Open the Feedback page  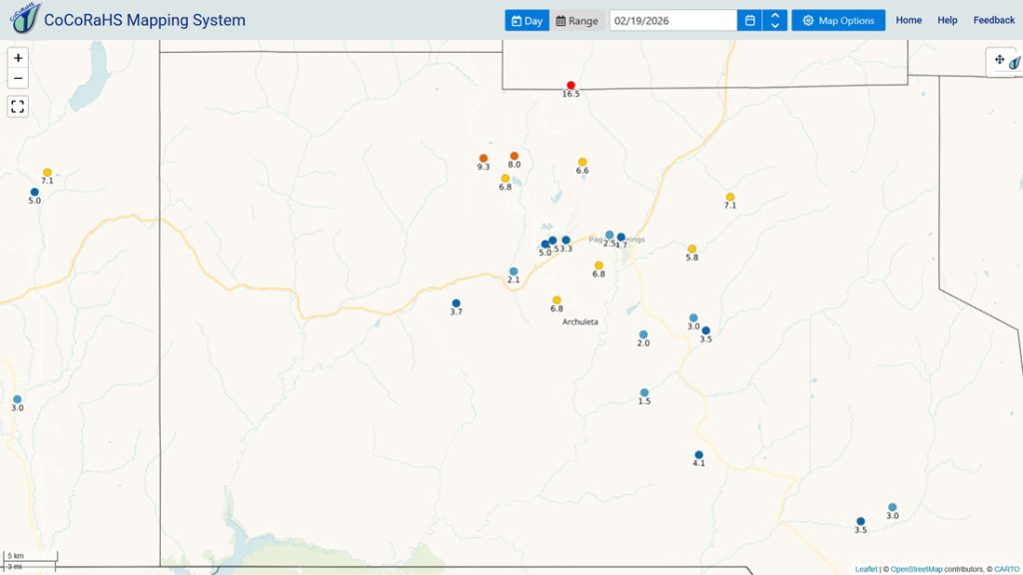(994, 20)
